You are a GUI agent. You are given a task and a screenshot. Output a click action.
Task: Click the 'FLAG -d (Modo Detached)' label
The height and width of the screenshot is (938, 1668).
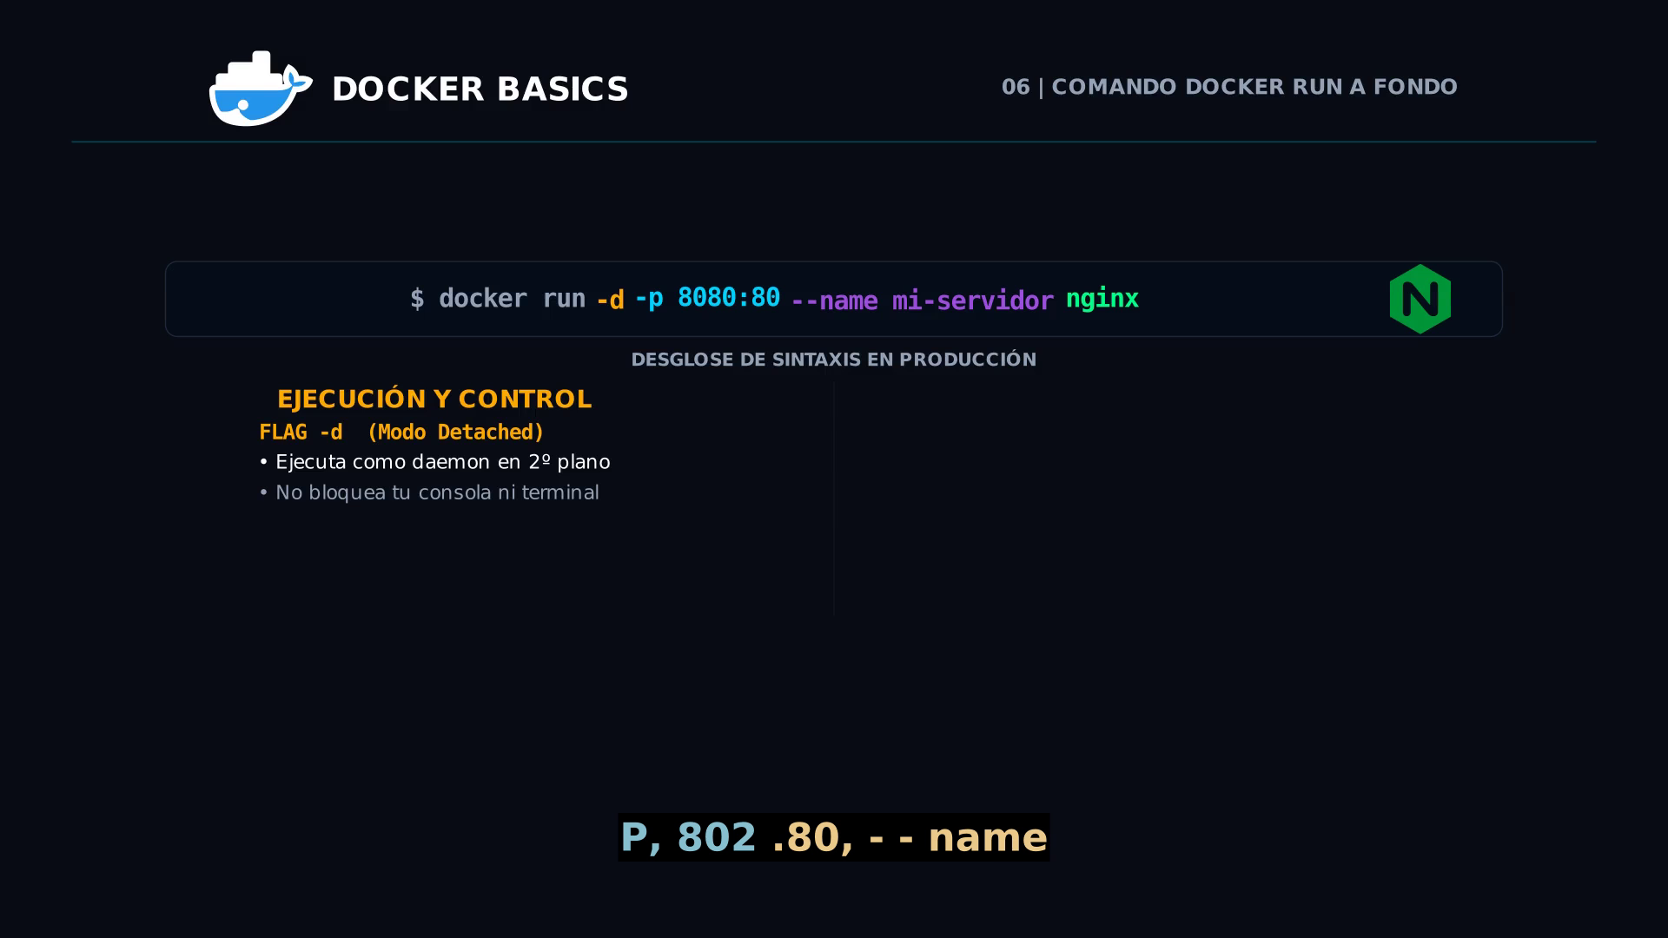point(401,432)
